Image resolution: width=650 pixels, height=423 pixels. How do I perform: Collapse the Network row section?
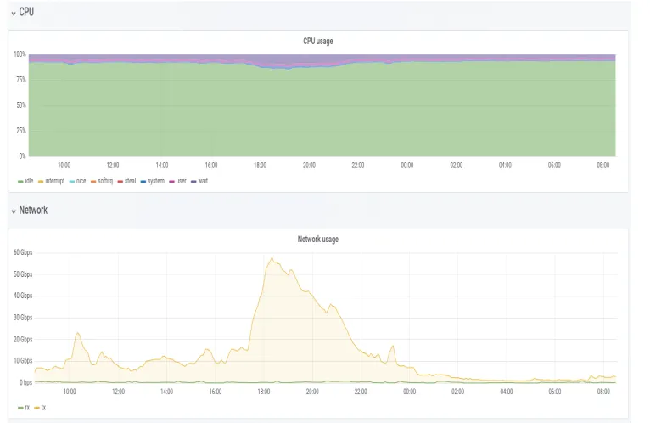coord(14,211)
